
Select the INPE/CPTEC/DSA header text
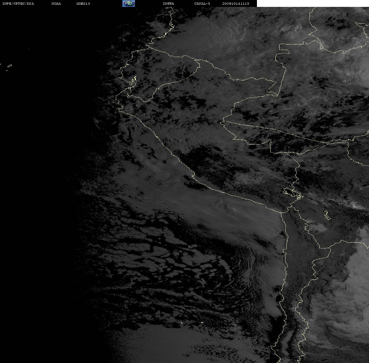coord(18,3)
